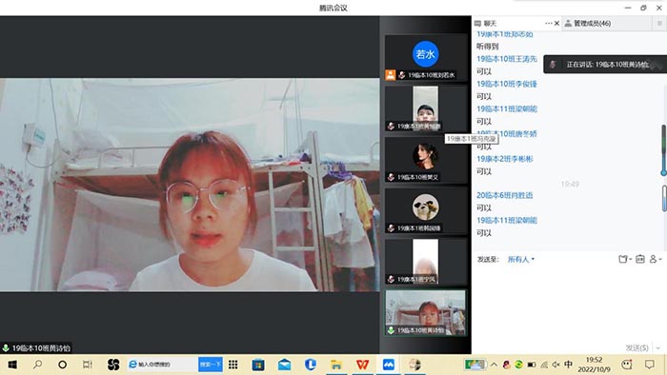Image resolution: width=667 pixels, height=375 pixels.
Task: Open File Explorer from the taskbar
Action: click(336, 365)
